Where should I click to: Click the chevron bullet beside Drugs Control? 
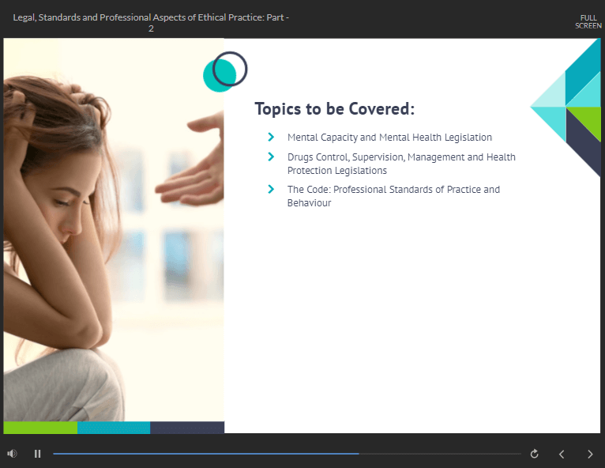(x=271, y=157)
